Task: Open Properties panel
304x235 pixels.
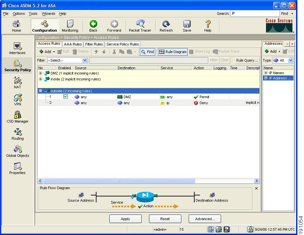Action: coord(18,168)
